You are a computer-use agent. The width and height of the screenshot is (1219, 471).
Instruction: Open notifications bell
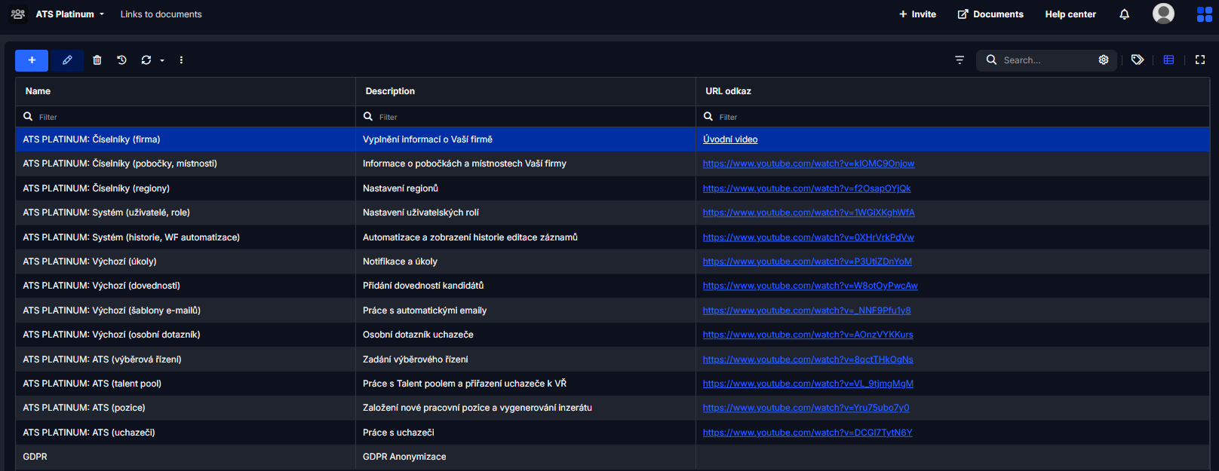coord(1124,14)
